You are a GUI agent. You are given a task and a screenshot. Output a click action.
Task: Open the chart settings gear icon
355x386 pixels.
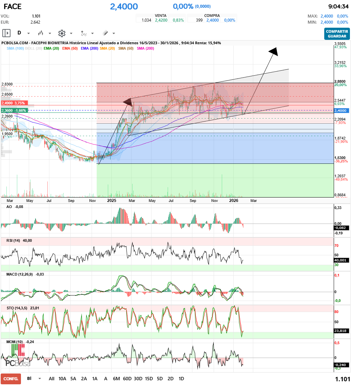click(61, 33)
